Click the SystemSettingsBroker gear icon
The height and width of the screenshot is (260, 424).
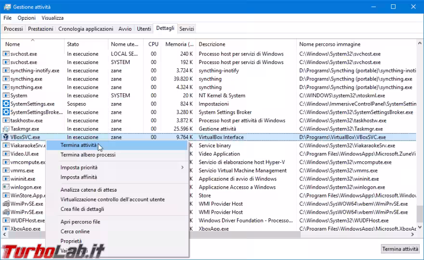tap(6, 112)
